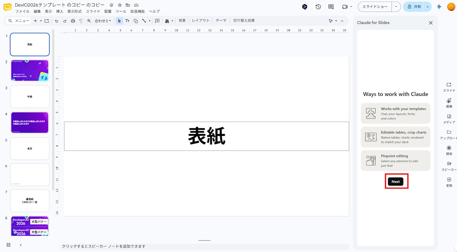Open the dark hexagon extension icon
Screen dimensions: 457x252
305,7
